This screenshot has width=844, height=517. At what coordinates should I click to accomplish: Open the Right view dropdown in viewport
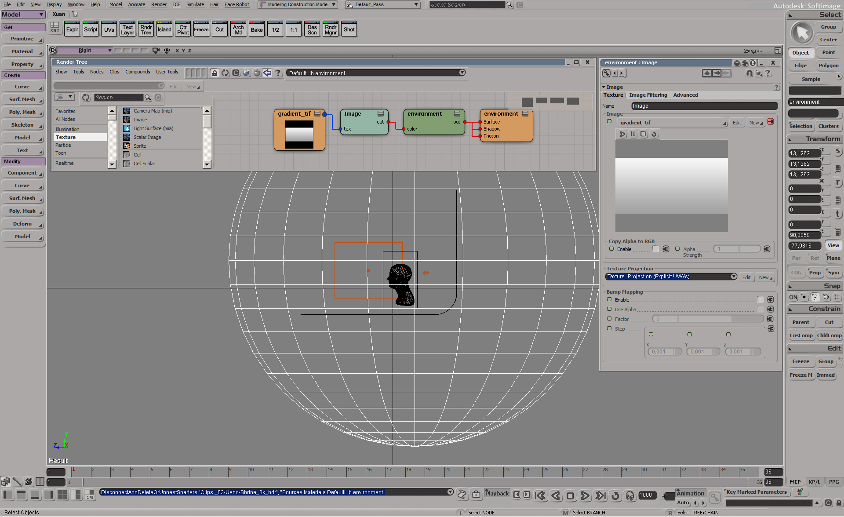click(x=85, y=51)
